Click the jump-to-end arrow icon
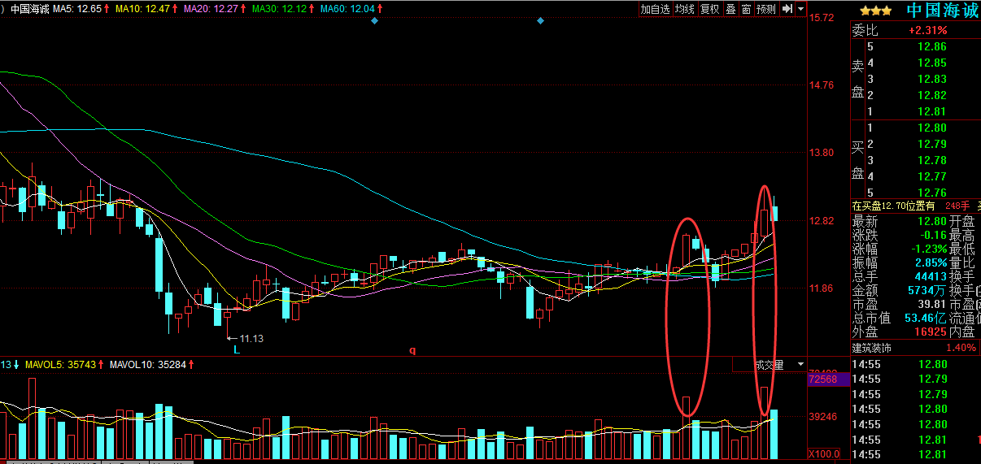981x464 pixels. point(787,9)
